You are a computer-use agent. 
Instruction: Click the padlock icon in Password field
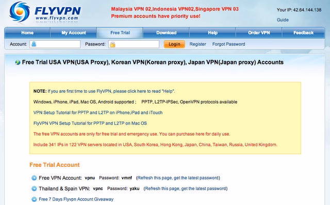click(x=112, y=44)
